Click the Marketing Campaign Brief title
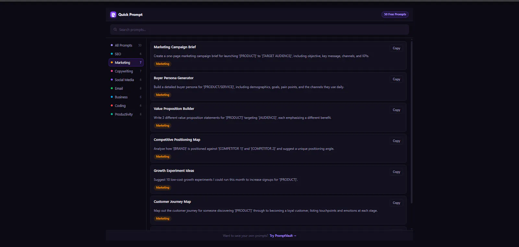Viewport: 519px width, 247px height. pos(175,47)
